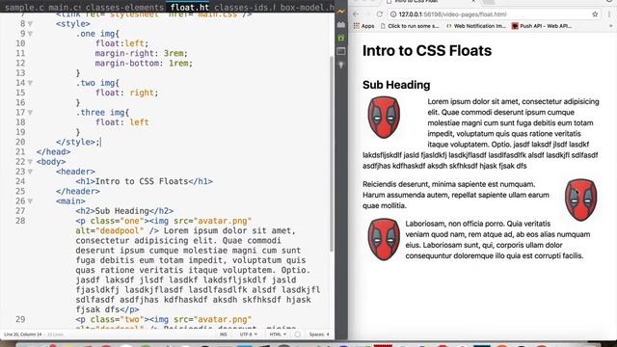Switch to the box-model editor tab

307,7
